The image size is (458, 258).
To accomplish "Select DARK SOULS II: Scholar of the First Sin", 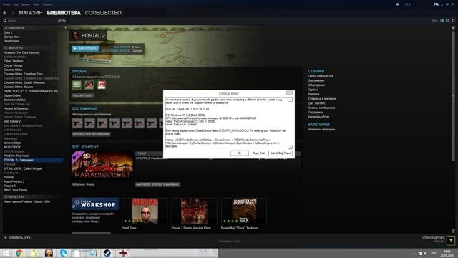I will pos(31,91).
